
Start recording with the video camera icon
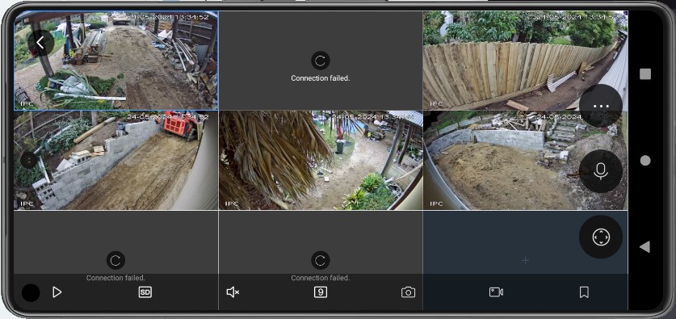[x=496, y=292]
